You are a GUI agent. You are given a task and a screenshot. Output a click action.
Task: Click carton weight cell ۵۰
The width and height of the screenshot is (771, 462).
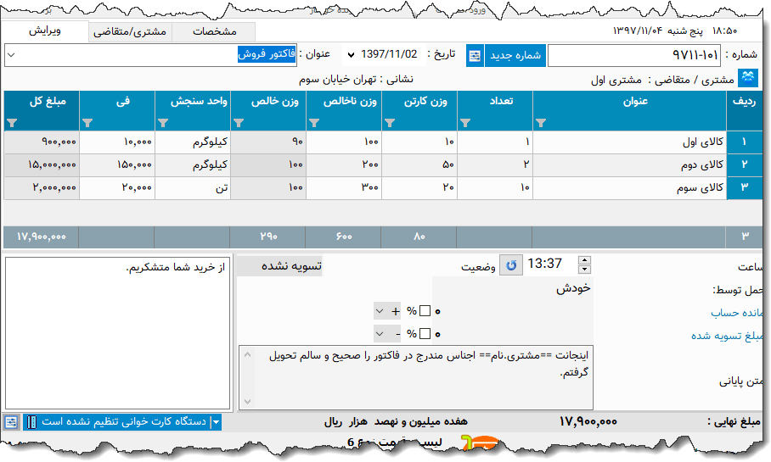click(x=419, y=165)
